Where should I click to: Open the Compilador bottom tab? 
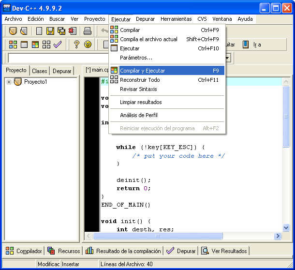pos(24,251)
